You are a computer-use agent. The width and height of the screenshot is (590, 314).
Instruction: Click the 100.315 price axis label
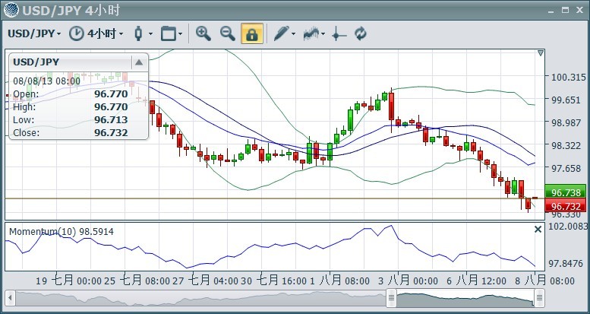[x=569, y=78]
